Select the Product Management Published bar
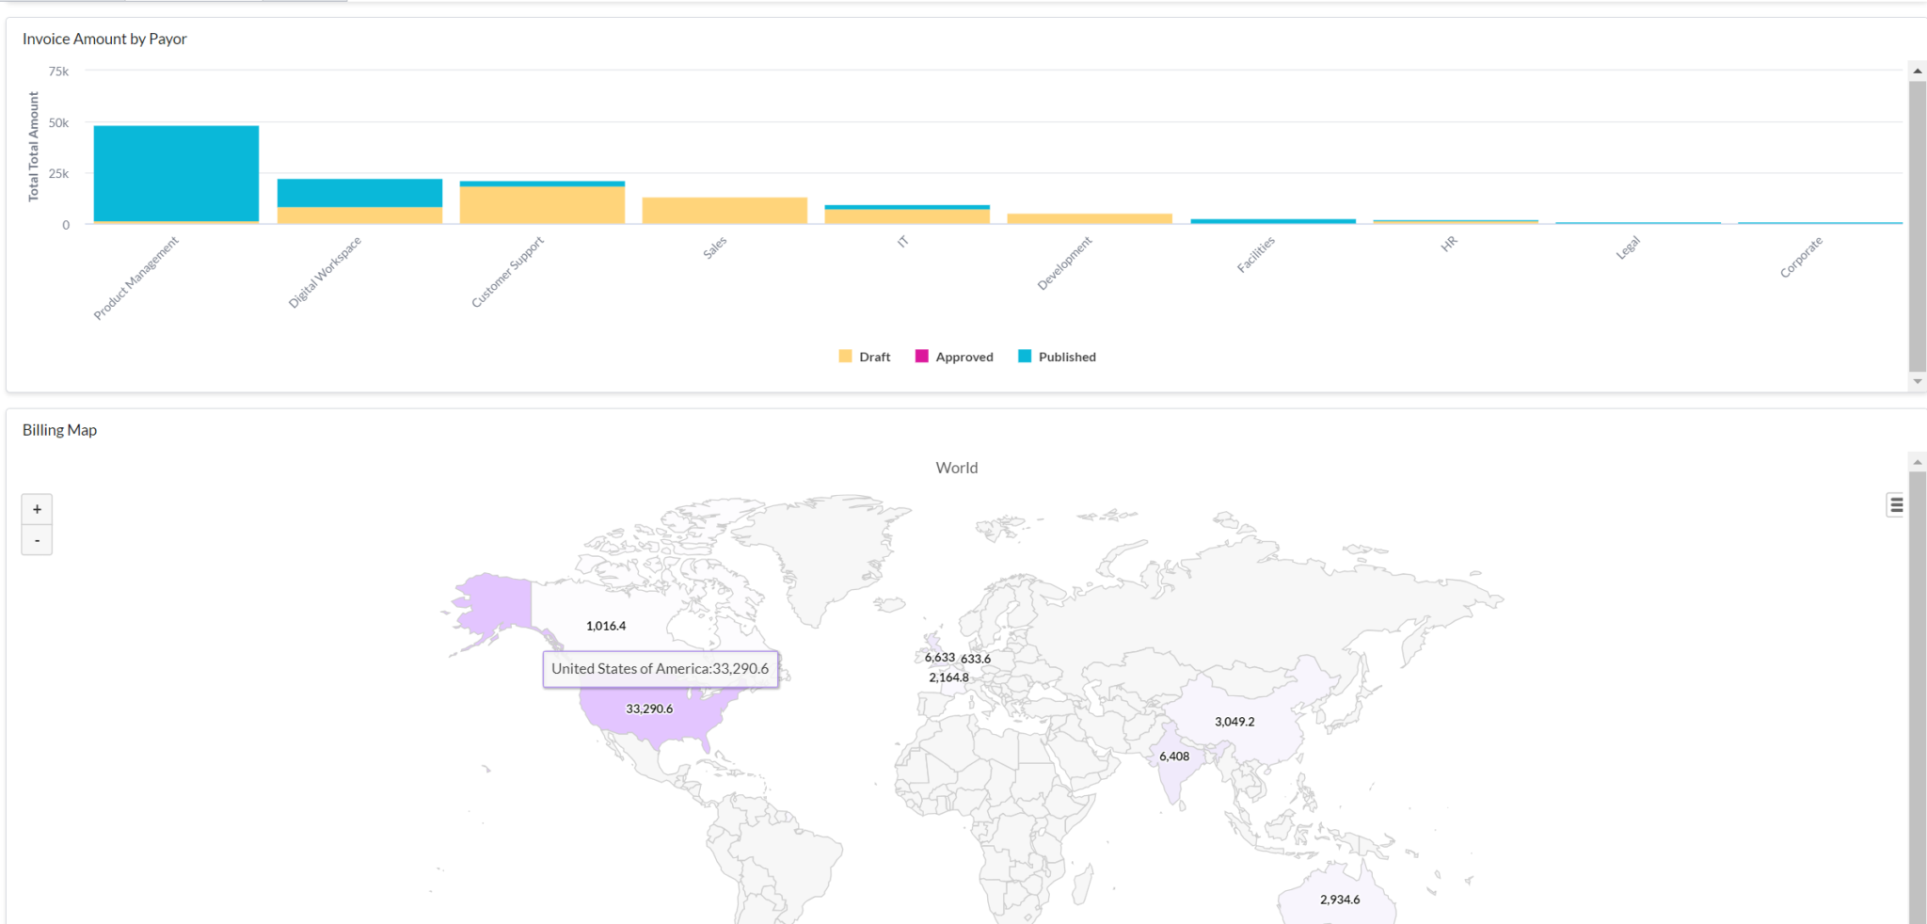Image resolution: width=1927 pixels, height=924 pixels. click(176, 173)
